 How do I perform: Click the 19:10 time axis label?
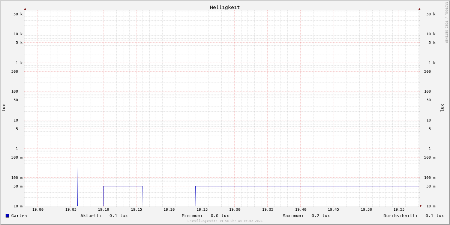[x=103, y=210]
